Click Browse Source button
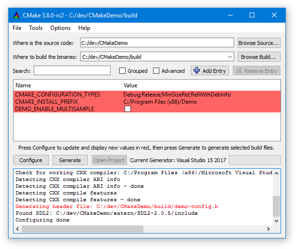This screenshot has height=249, width=296. 259,43
